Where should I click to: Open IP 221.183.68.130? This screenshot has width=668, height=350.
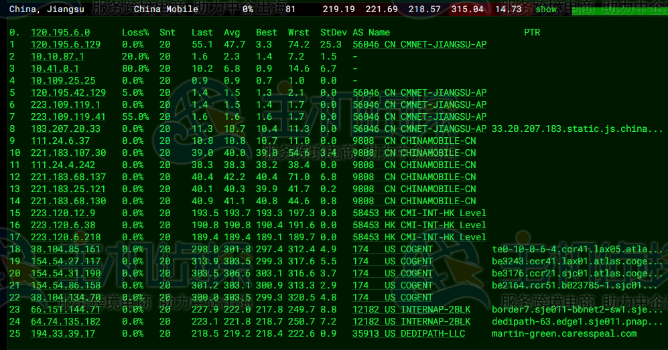[x=68, y=201]
